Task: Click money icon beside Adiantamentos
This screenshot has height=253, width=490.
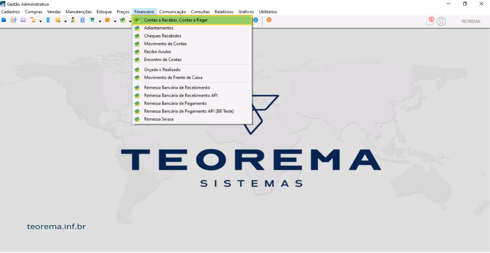Action: 137,29
